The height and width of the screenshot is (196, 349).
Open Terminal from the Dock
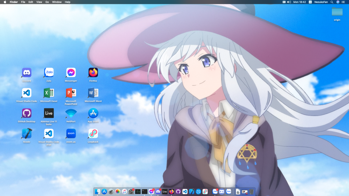[144, 191]
